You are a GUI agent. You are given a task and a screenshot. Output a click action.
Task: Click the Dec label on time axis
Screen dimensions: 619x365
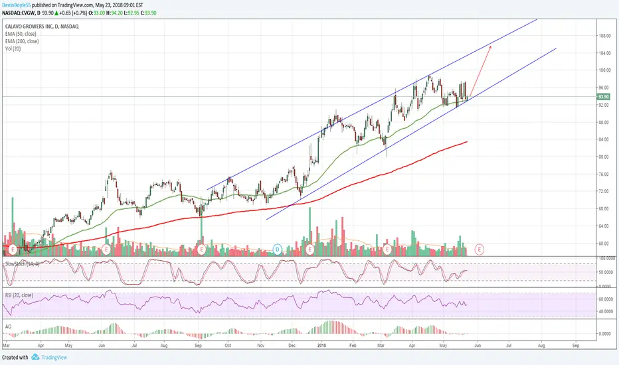point(292,346)
